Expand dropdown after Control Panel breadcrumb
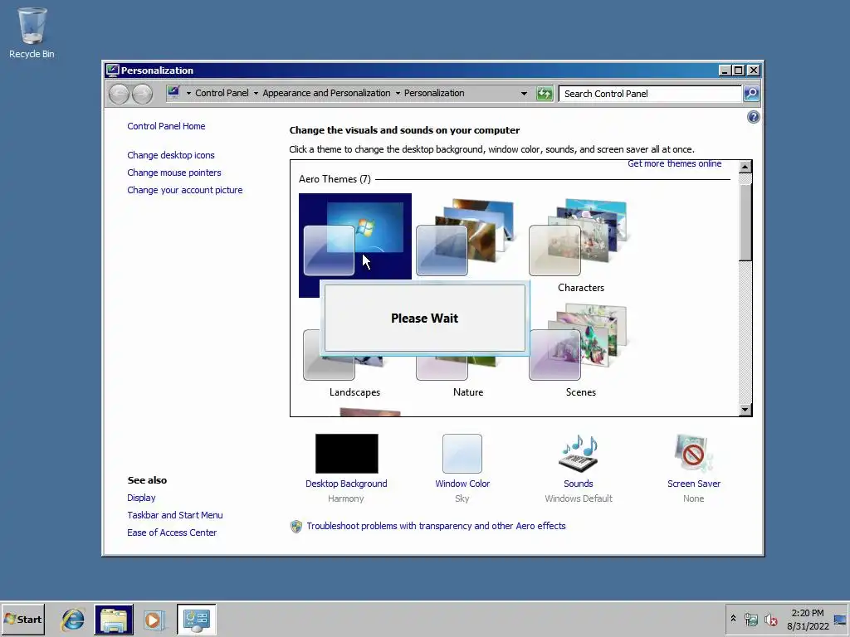 (256, 93)
